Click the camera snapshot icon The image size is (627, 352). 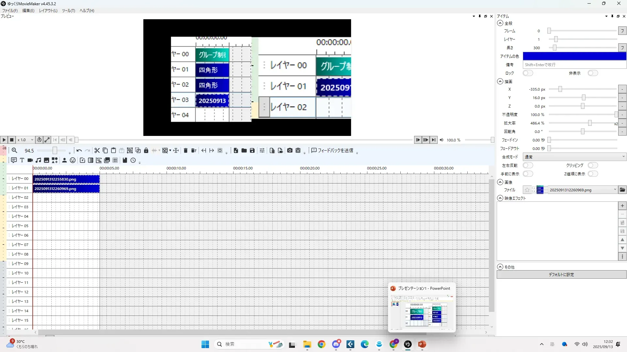pos(290,151)
